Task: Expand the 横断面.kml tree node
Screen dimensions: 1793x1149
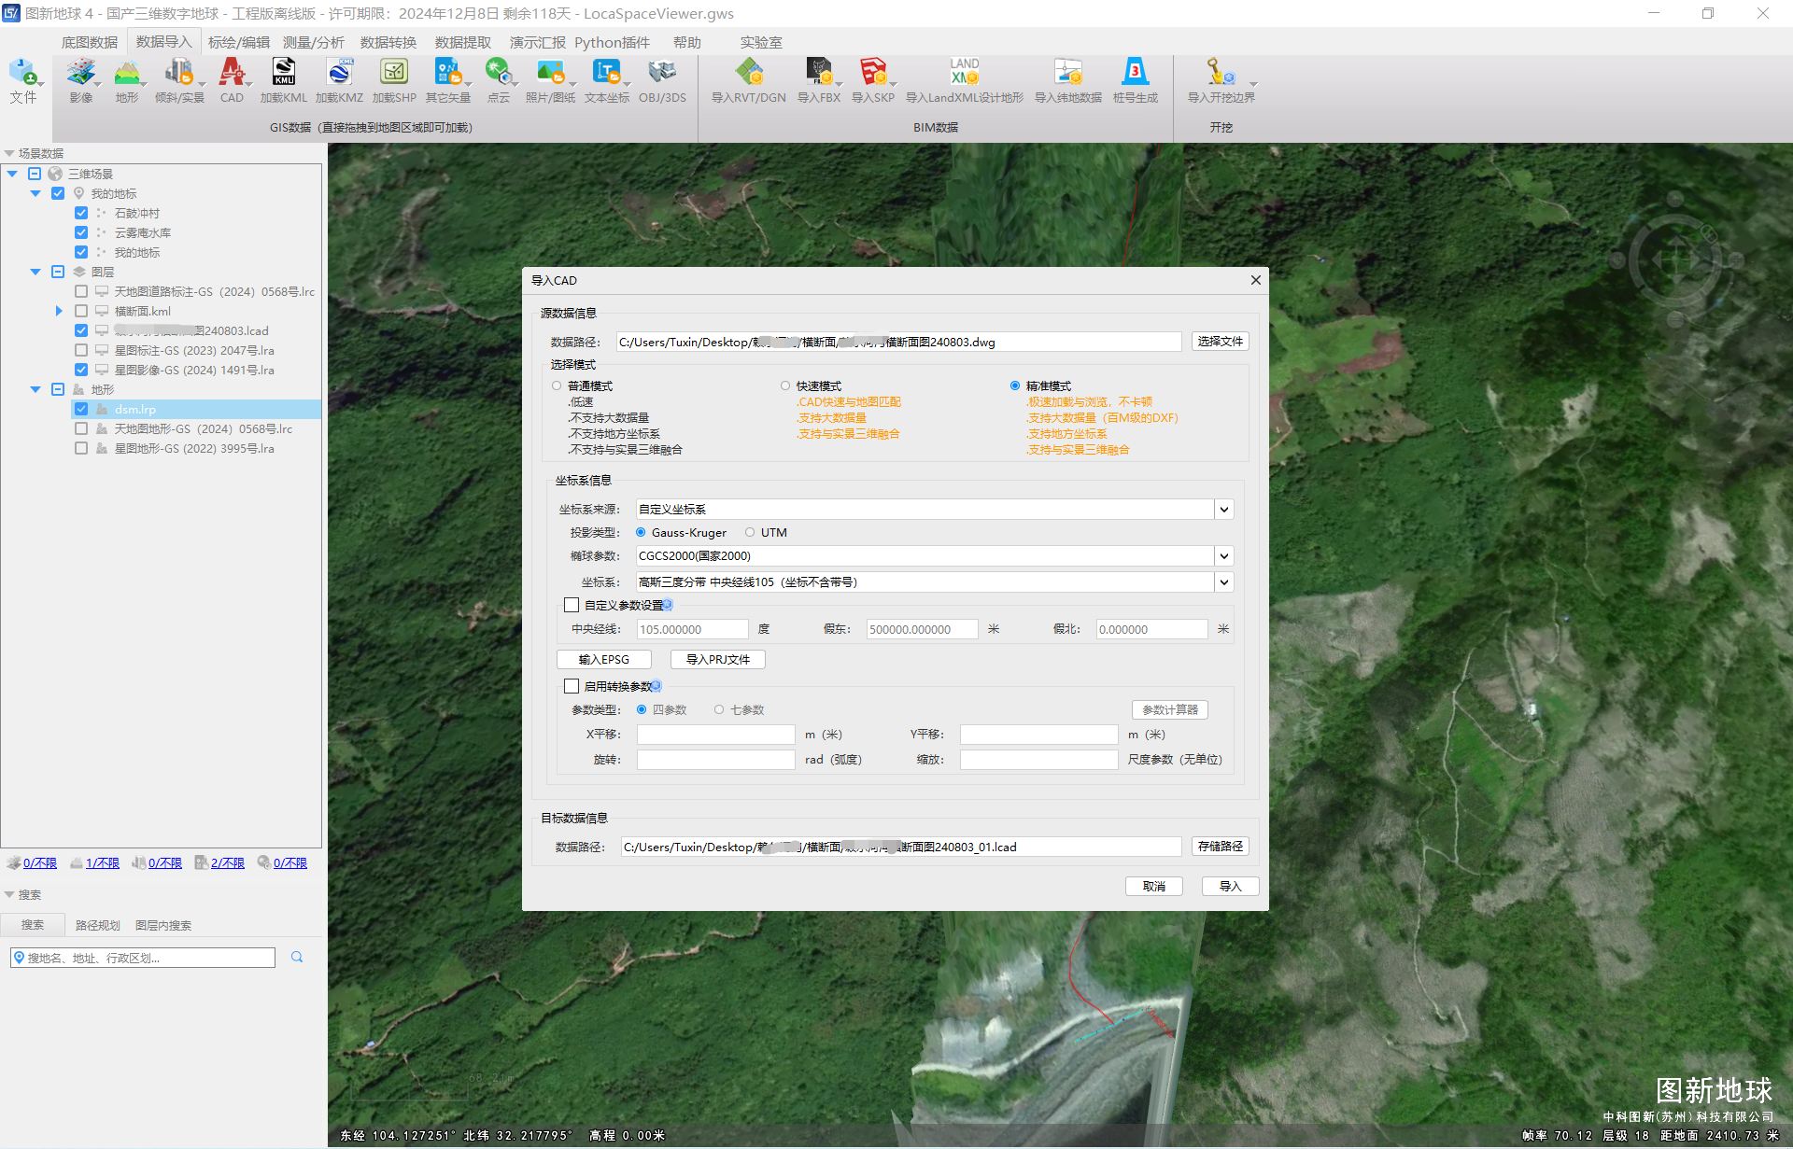Action: click(x=59, y=311)
